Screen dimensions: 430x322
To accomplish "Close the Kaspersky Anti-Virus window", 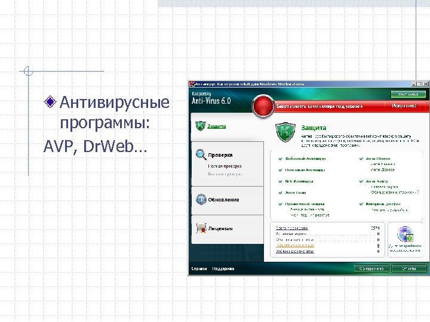I will (x=426, y=84).
